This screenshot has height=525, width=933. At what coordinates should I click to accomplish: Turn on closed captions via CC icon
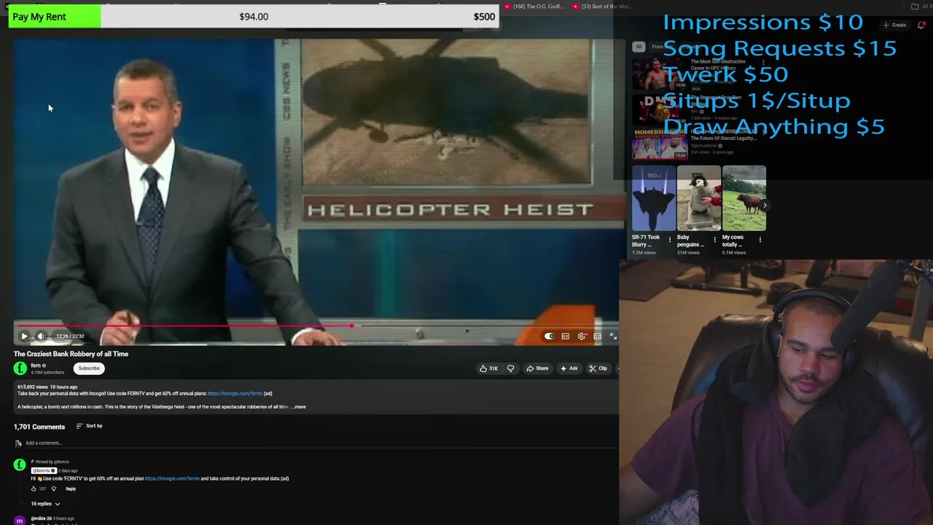[x=565, y=336]
